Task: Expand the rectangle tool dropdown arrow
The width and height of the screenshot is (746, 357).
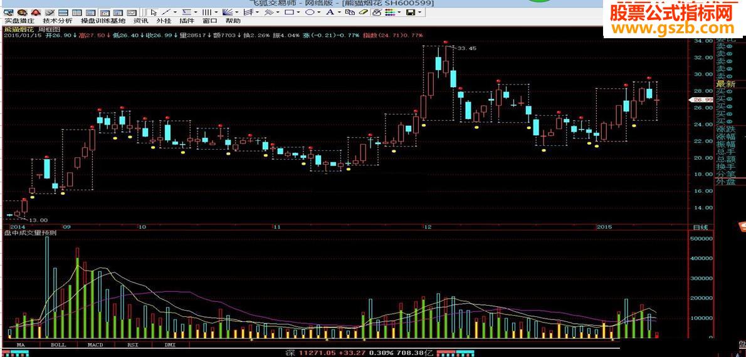Action: (298, 13)
